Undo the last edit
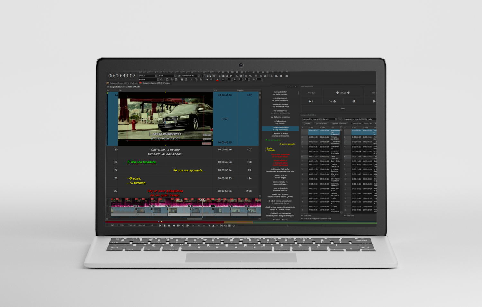 click(x=207, y=79)
